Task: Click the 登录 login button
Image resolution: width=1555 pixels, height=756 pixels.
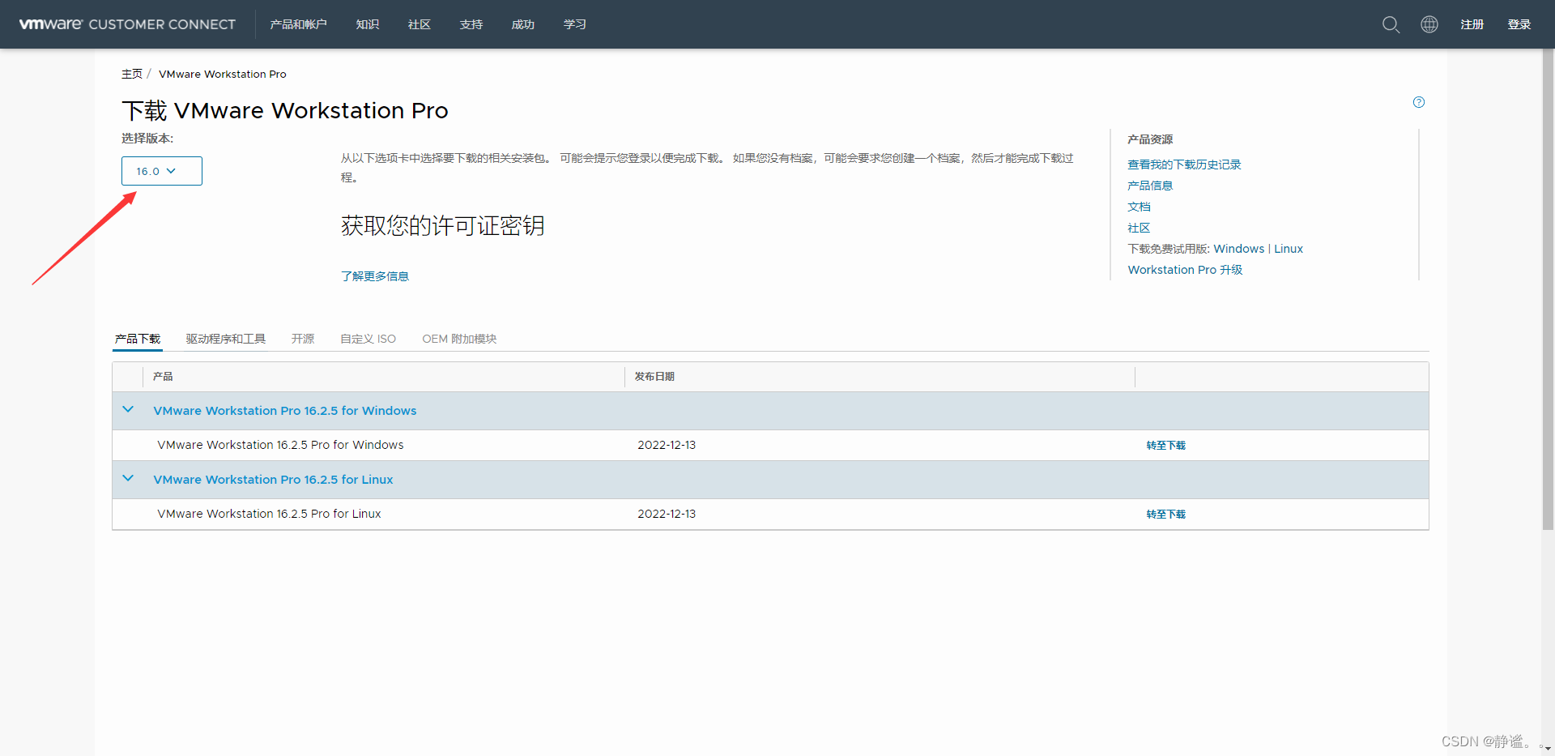Action: [1519, 24]
